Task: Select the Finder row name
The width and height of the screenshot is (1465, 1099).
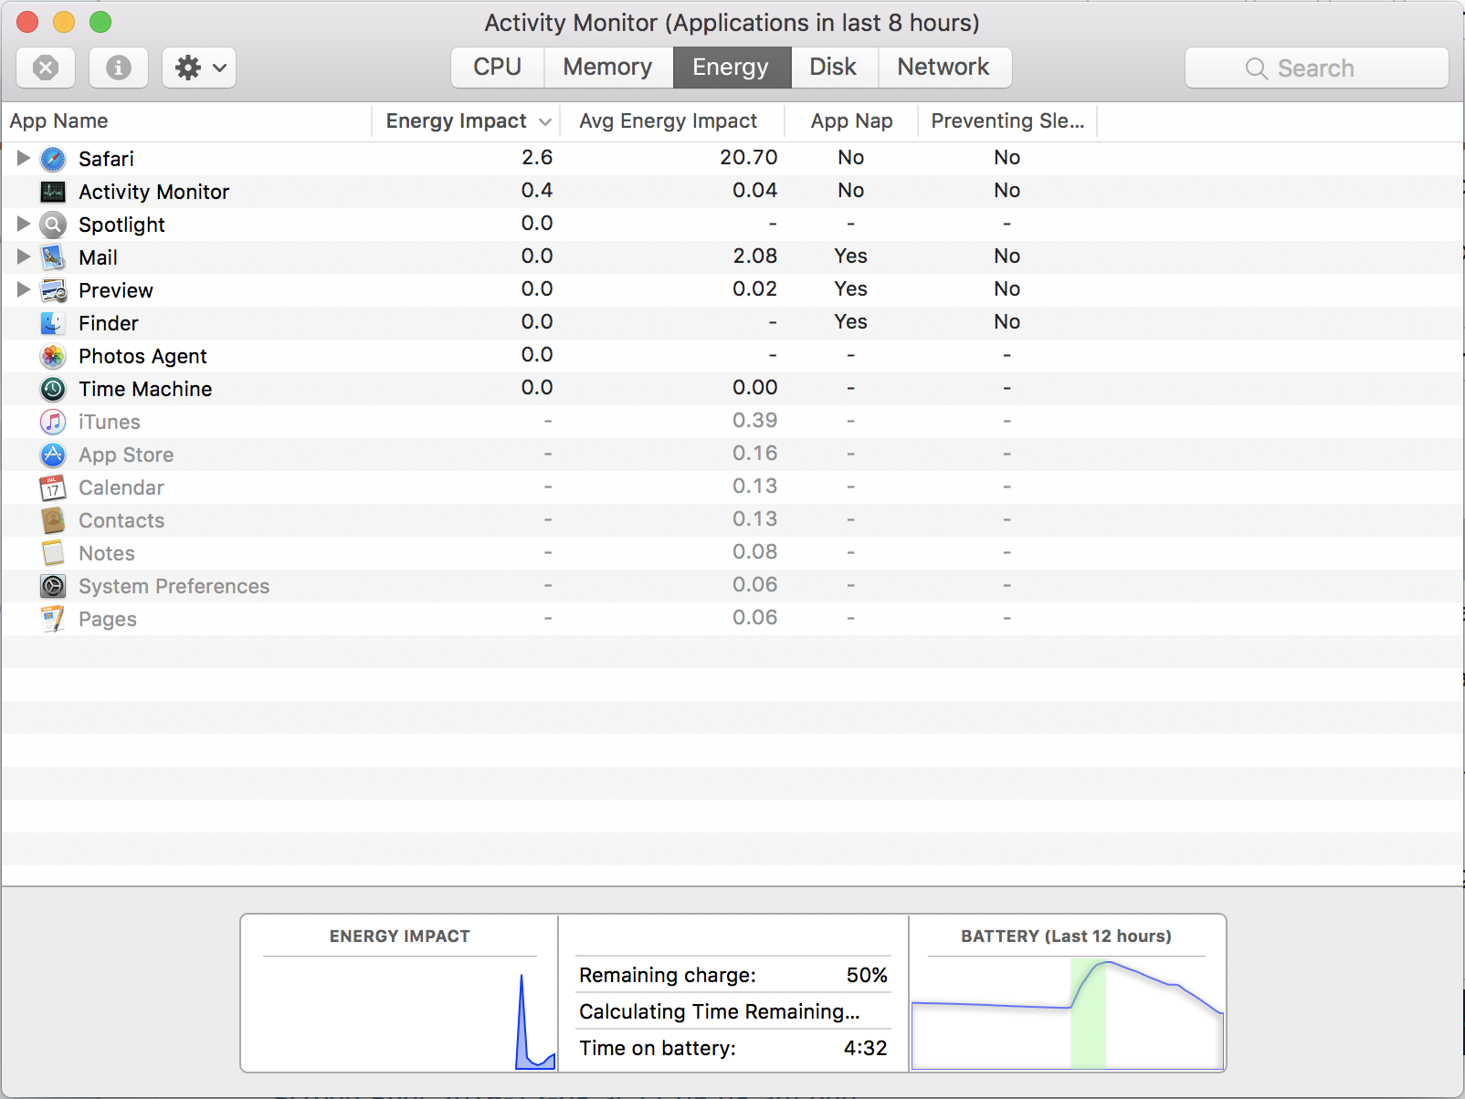Action: click(109, 323)
